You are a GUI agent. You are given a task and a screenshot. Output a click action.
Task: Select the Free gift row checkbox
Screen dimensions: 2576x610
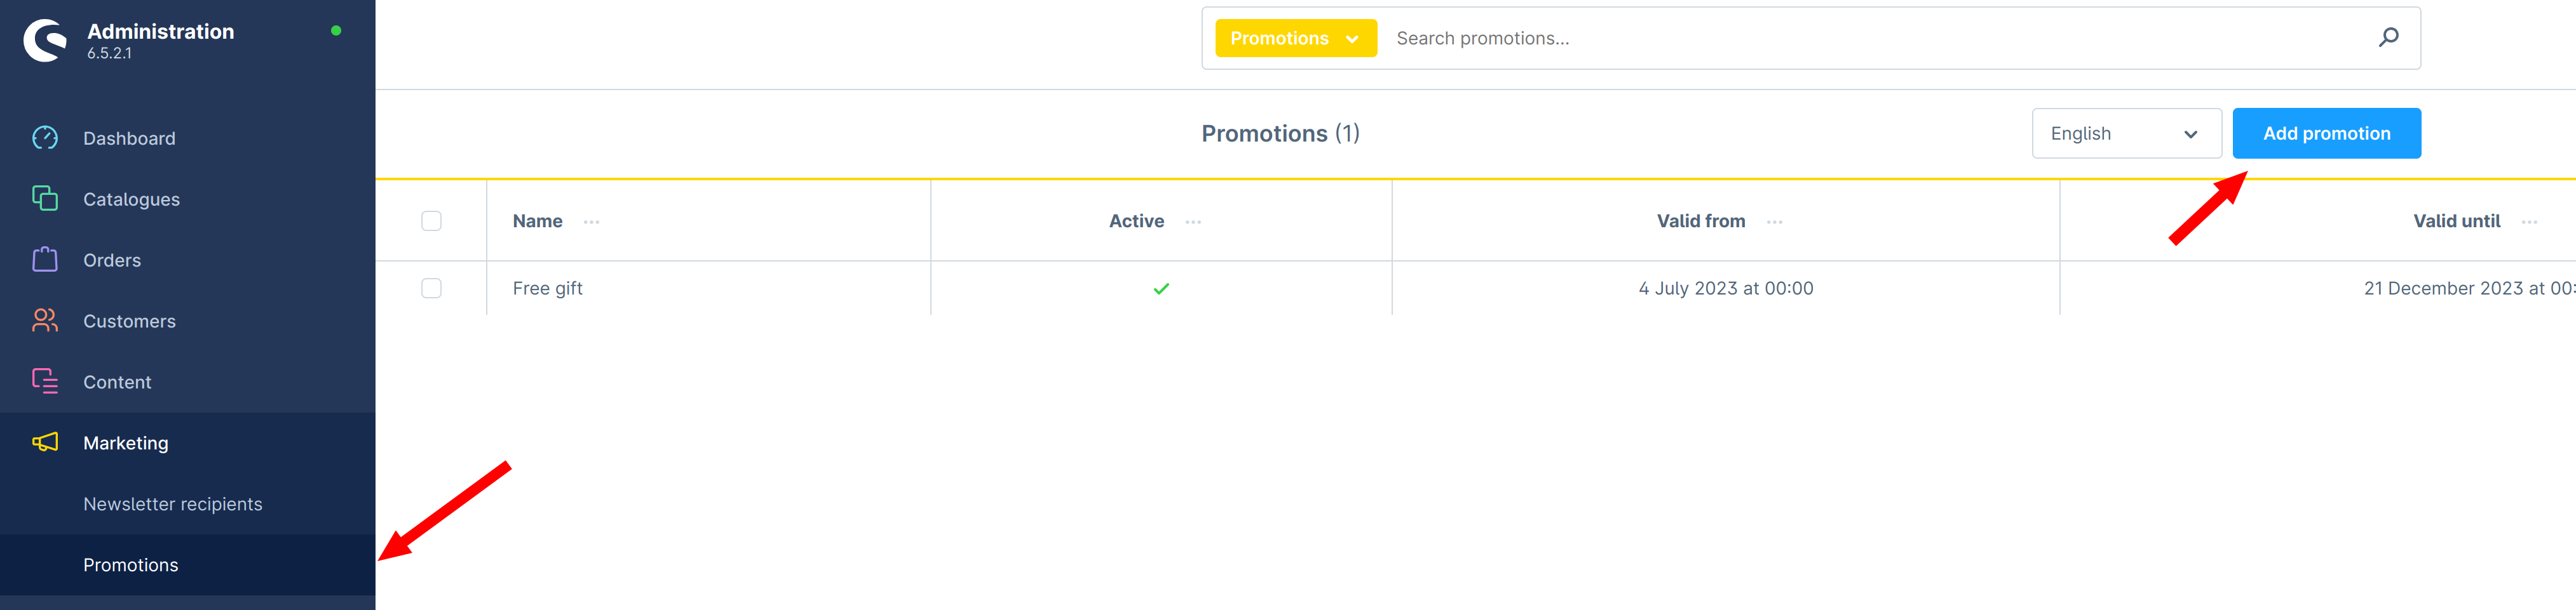[x=431, y=288]
